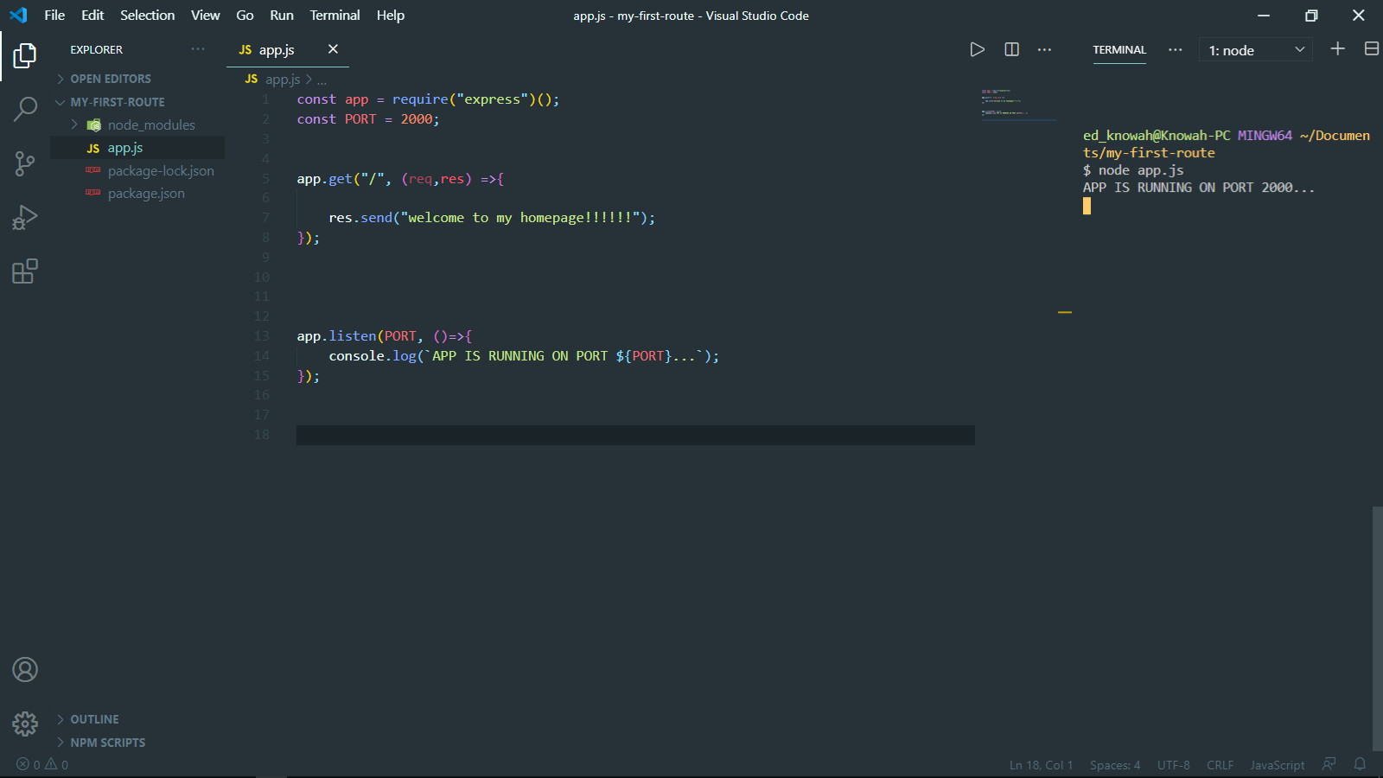Open the Run and Debug view
The width and height of the screenshot is (1383, 778).
[x=25, y=217]
